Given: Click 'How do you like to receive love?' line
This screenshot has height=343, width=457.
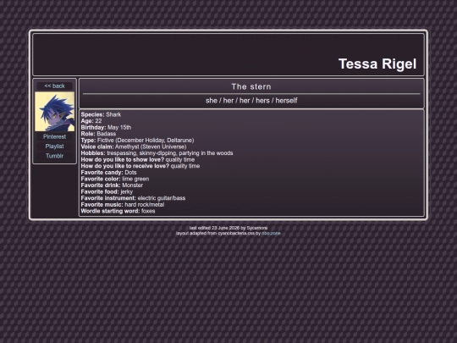Looking at the screenshot, I should pos(140,166).
